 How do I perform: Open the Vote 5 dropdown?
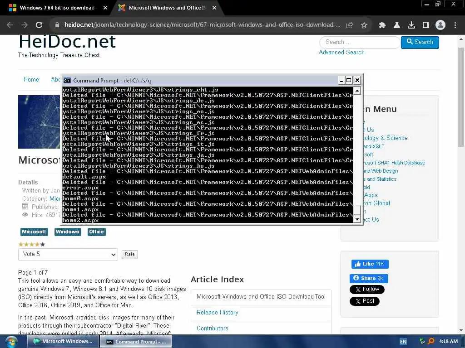68,255
